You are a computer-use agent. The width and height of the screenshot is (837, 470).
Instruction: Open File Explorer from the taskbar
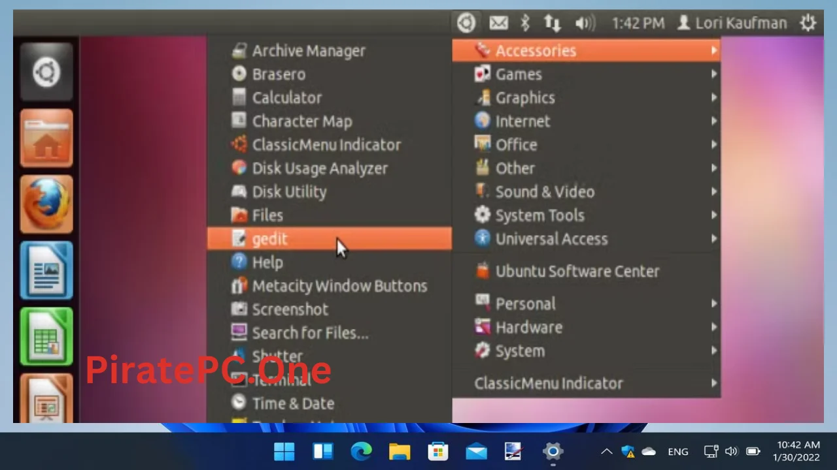[x=400, y=451]
